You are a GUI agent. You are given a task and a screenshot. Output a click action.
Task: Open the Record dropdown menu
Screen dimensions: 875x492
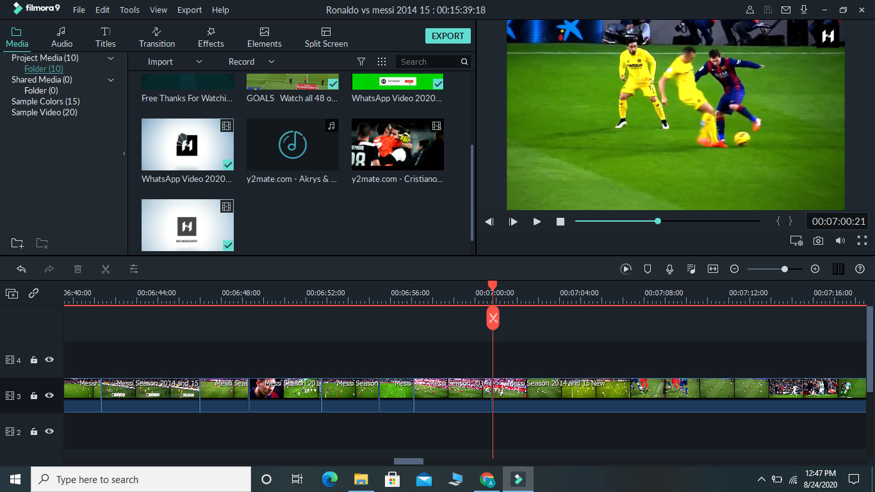point(272,61)
